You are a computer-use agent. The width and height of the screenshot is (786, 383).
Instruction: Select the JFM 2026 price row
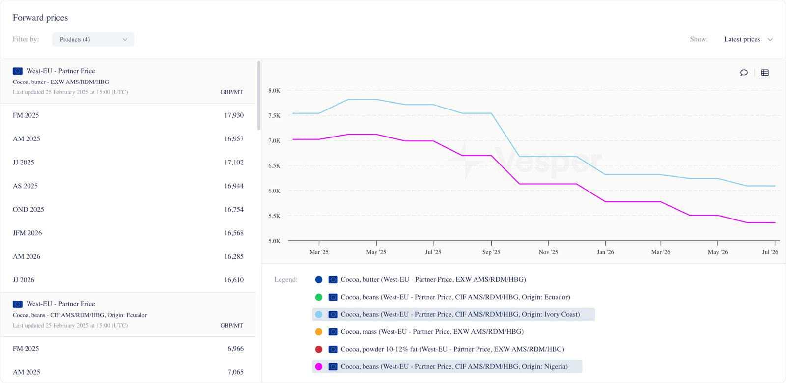coord(128,233)
